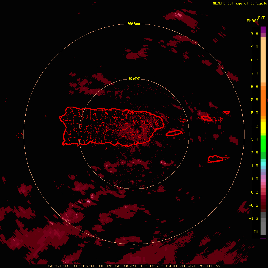
Task: Click the 1.0 scale value
Action: click(x=255, y=179)
